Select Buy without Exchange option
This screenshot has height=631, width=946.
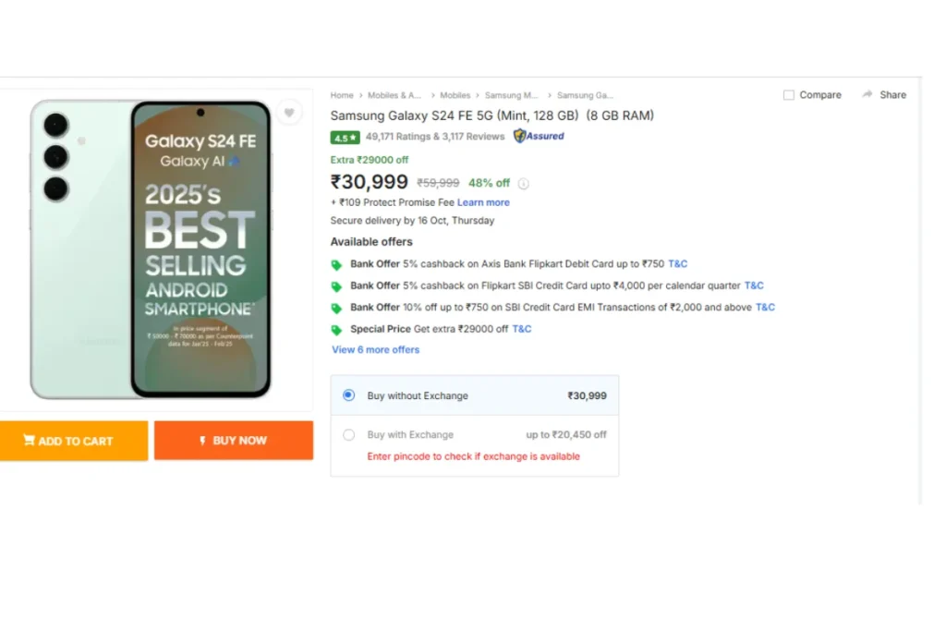[348, 395]
